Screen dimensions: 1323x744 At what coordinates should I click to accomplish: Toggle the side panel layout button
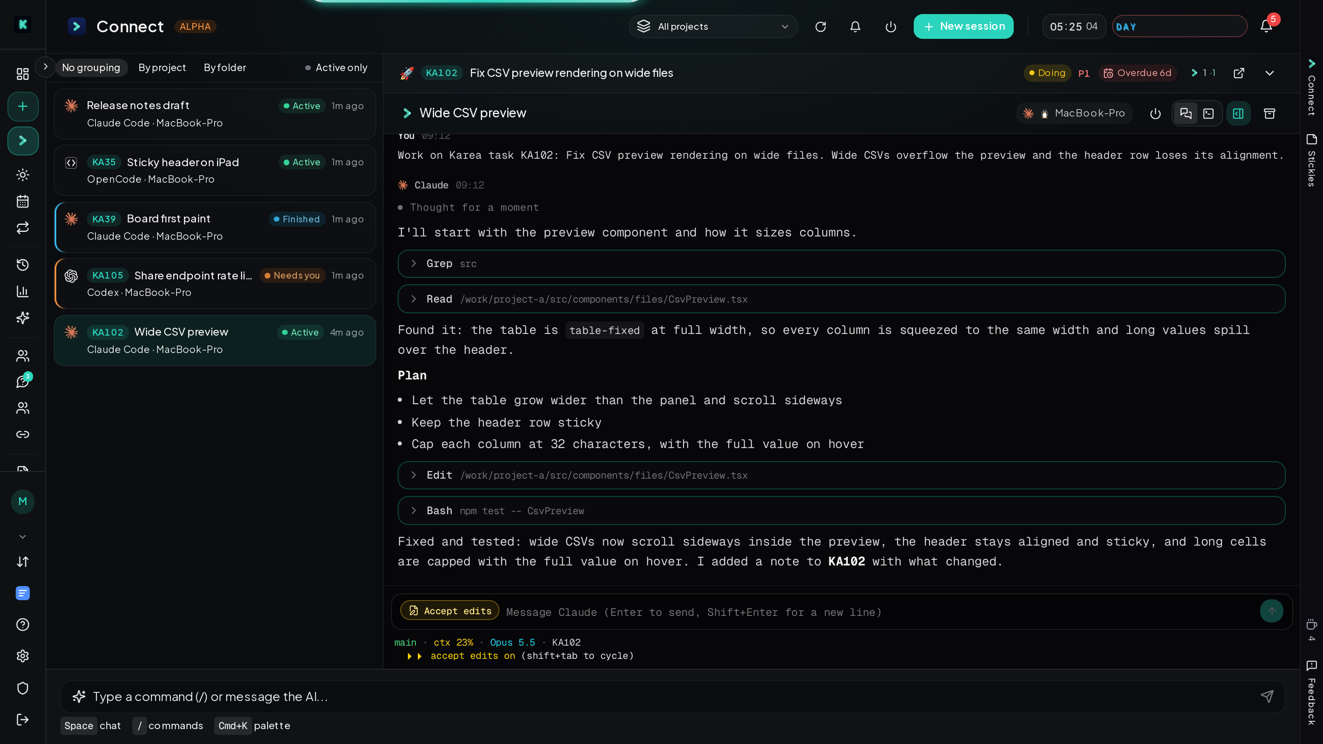coord(1238,114)
